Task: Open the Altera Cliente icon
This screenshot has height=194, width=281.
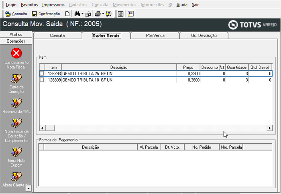Action: click(16, 177)
